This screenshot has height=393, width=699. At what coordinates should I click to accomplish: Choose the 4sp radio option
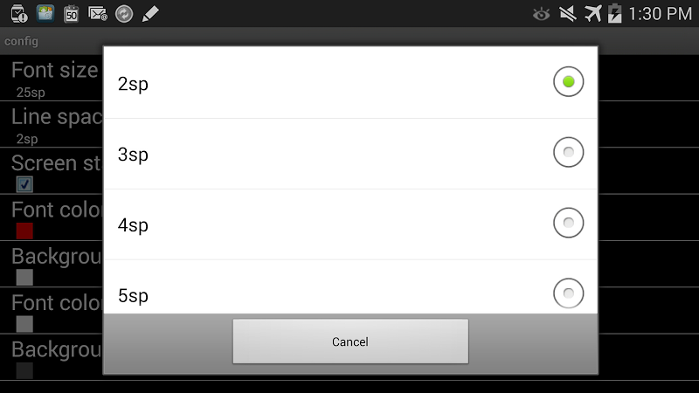569,223
